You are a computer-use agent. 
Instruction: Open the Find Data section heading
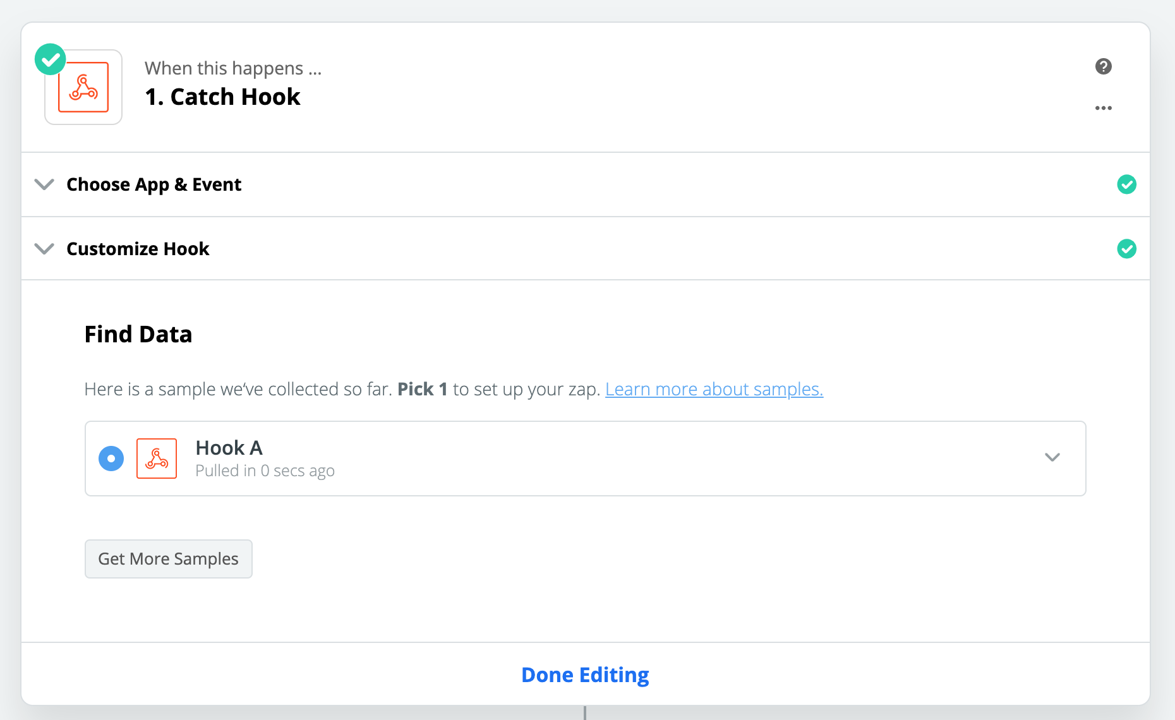coord(138,333)
